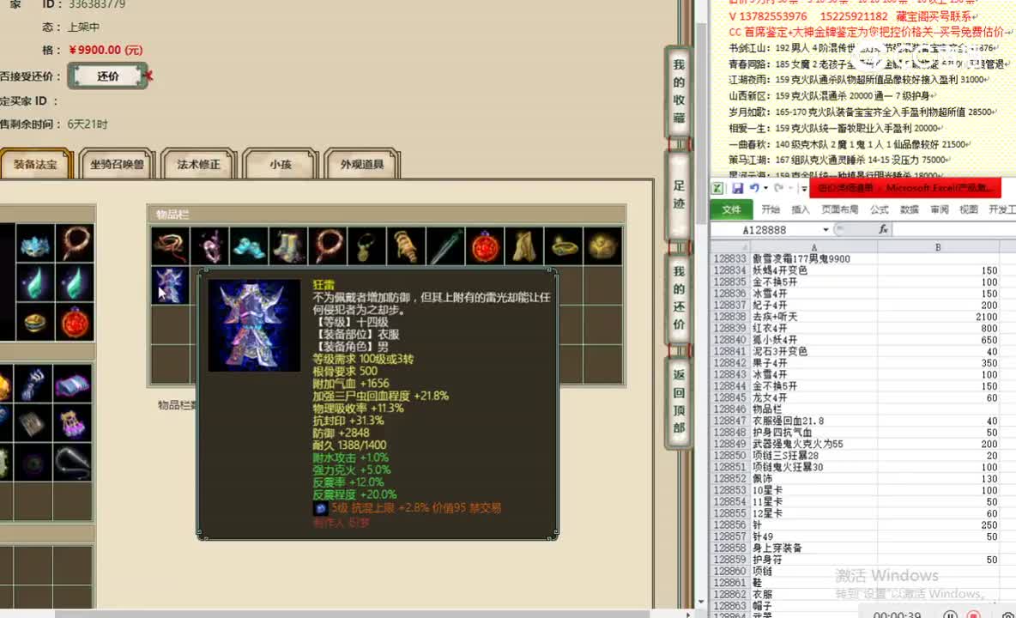Select the ring necklace in inventory row
Viewport: 1016px width, 618px height.
[x=329, y=246]
